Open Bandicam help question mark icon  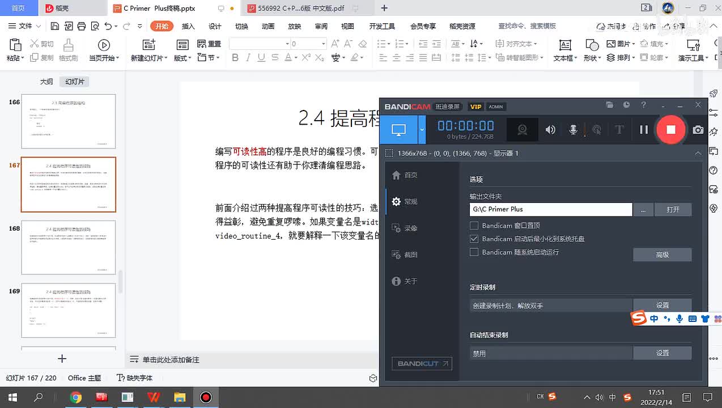coord(643,105)
